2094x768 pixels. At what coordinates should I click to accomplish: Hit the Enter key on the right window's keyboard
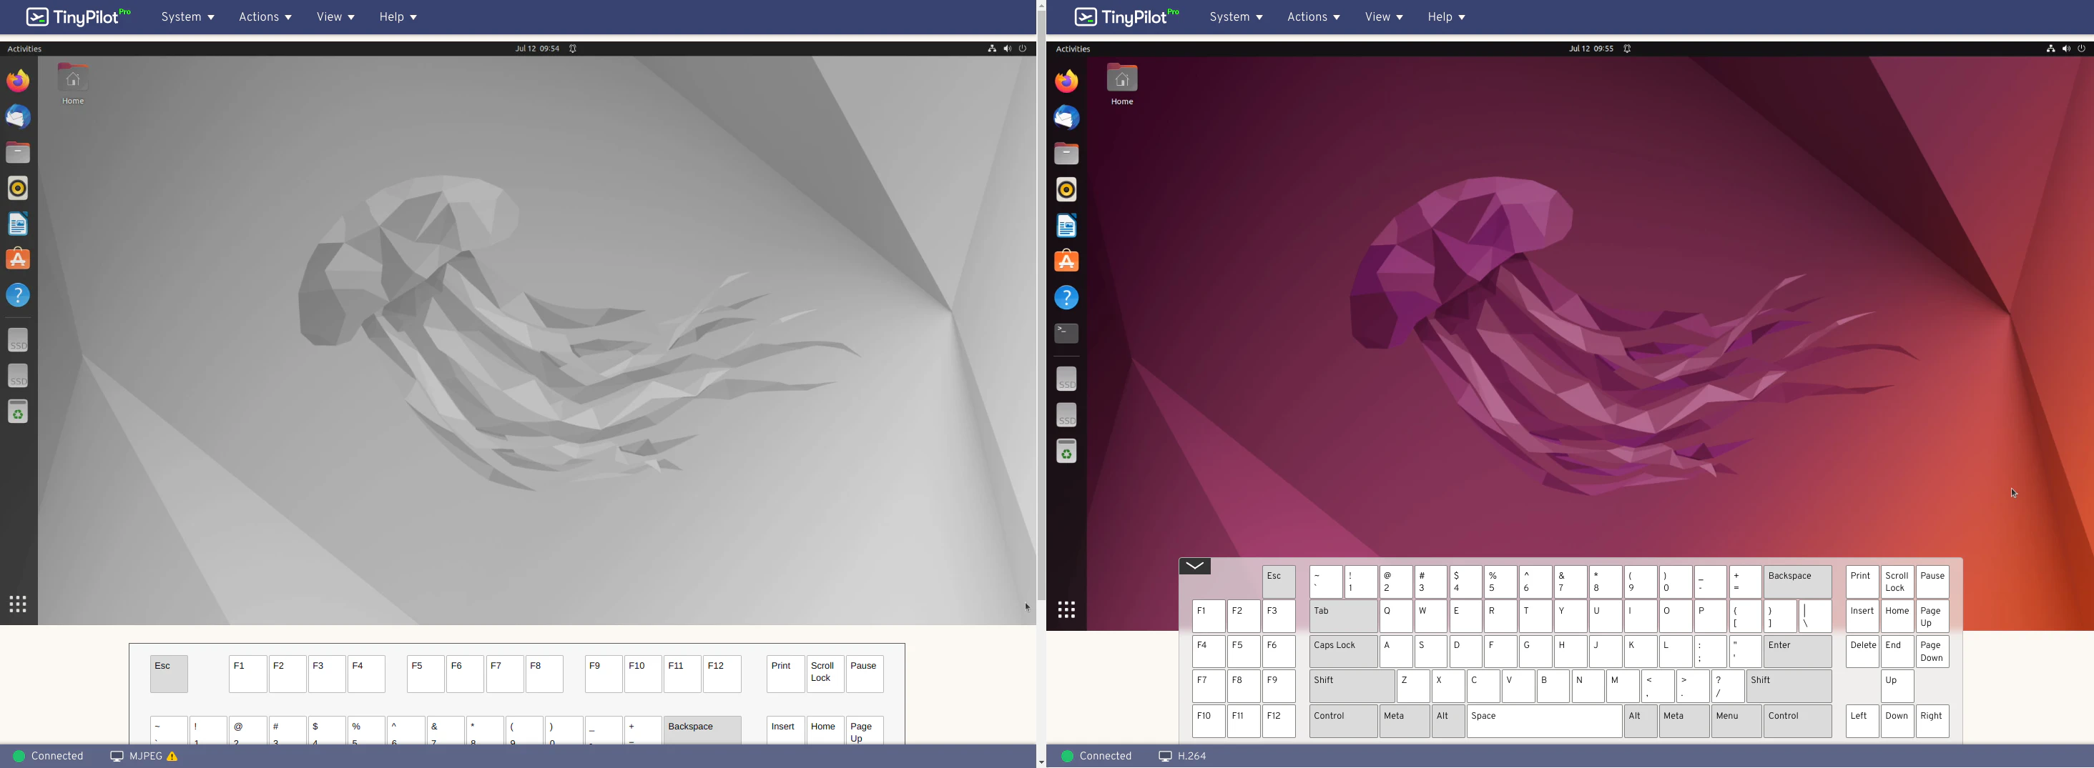click(x=1797, y=652)
